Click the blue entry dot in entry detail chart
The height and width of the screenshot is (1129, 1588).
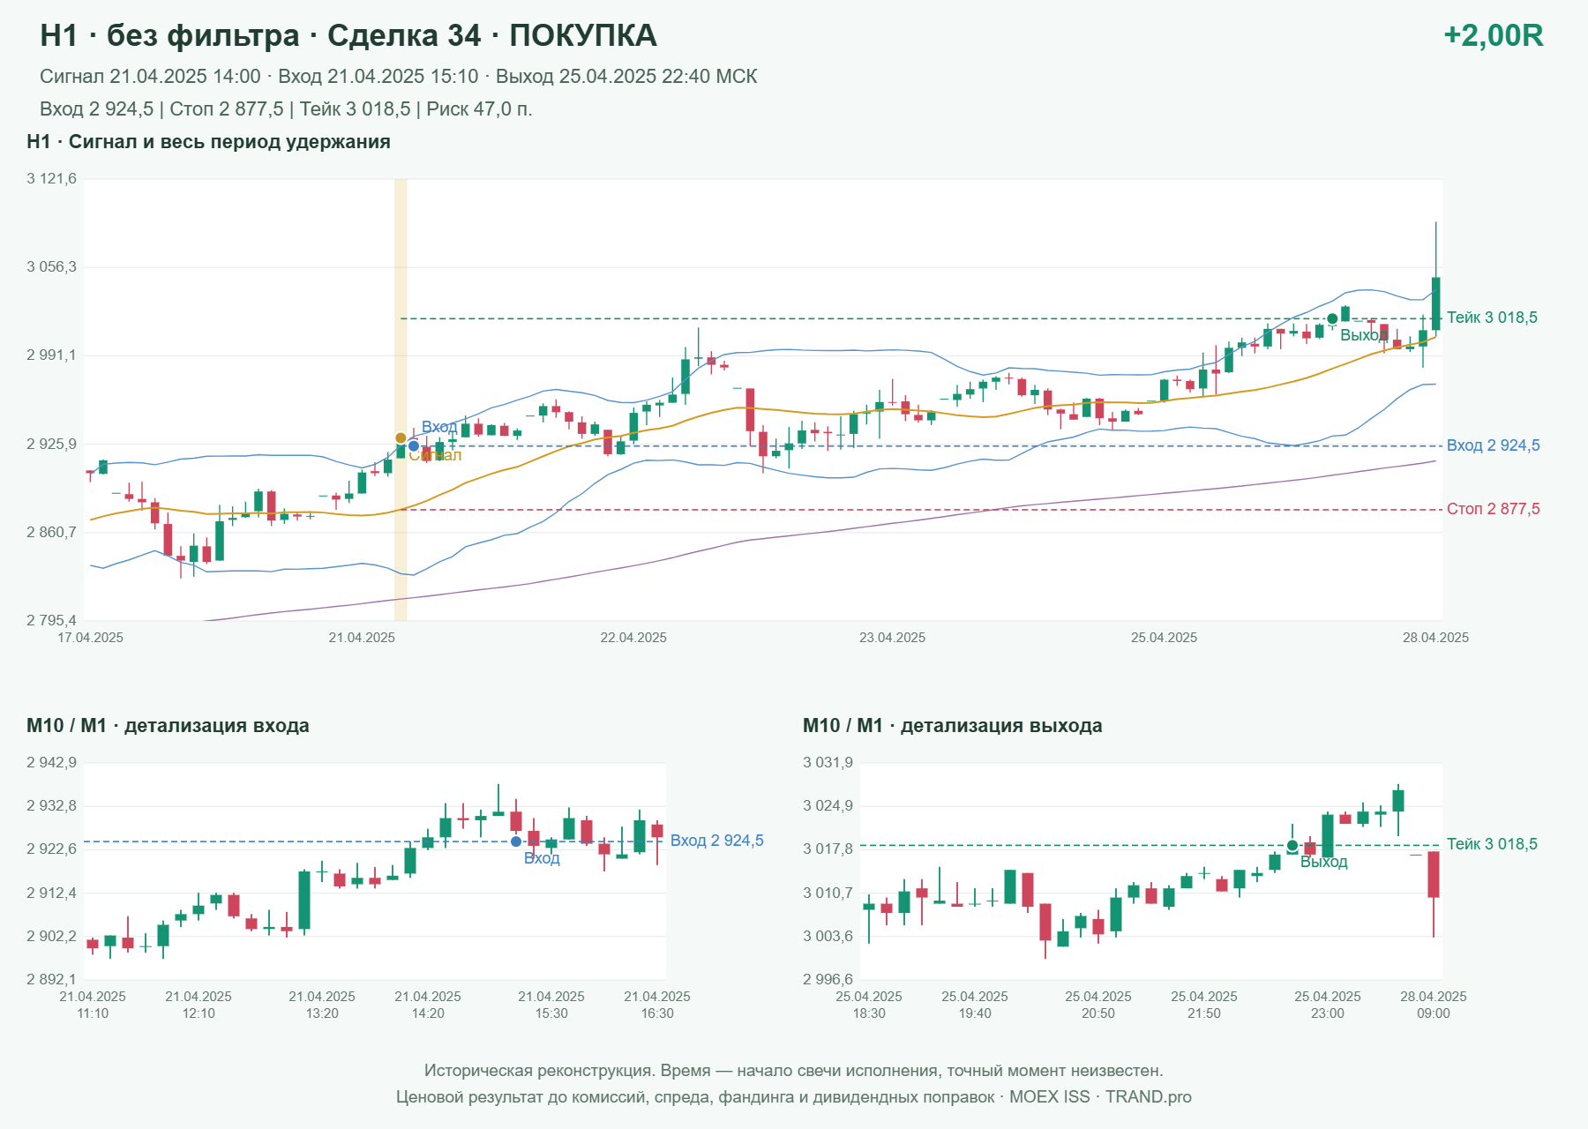(516, 841)
